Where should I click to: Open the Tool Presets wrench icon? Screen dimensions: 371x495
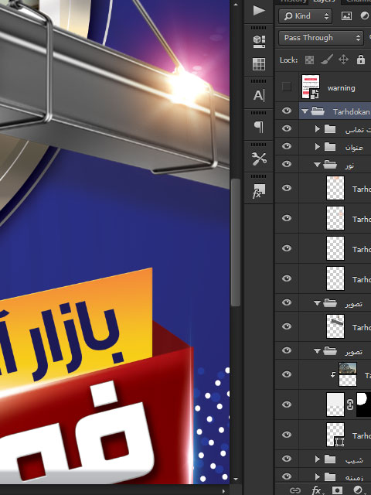click(x=259, y=159)
